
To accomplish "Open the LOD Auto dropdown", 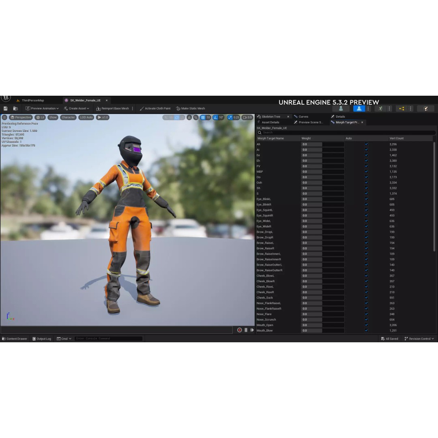I will pyautogui.click(x=86, y=117).
